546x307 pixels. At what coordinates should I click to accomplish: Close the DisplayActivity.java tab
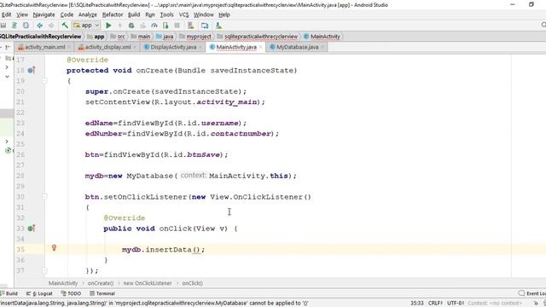click(x=200, y=47)
